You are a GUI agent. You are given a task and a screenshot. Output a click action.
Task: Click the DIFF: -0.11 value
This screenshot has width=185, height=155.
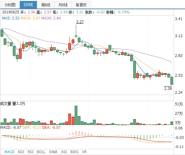pyautogui.click(x=32, y=127)
